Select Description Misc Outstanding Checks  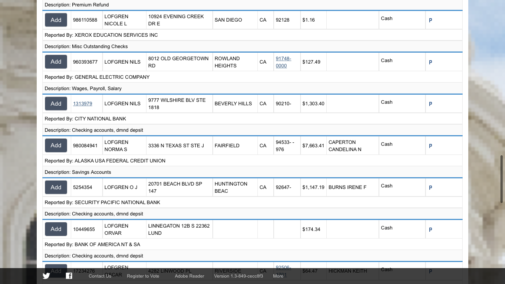[86, 47]
